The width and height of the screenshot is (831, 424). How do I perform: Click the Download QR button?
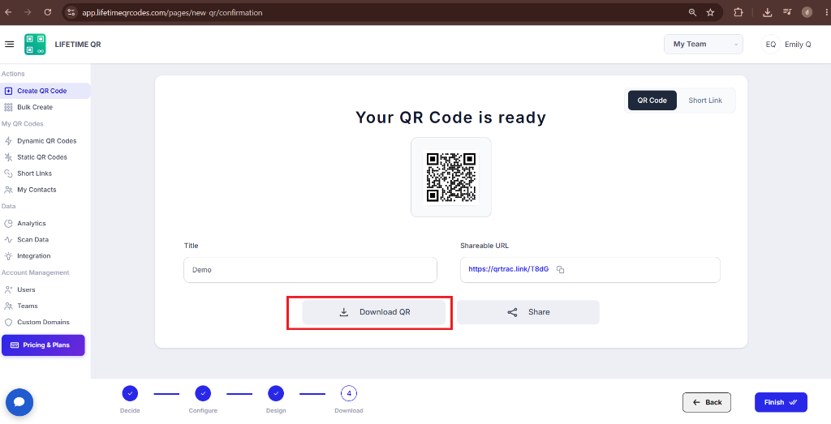coord(373,312)
